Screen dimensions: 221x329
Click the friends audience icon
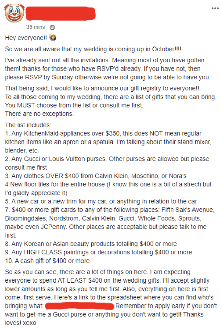52,27
